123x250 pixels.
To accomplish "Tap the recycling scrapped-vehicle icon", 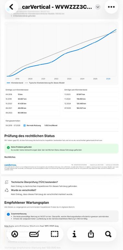I will [7, 190].
